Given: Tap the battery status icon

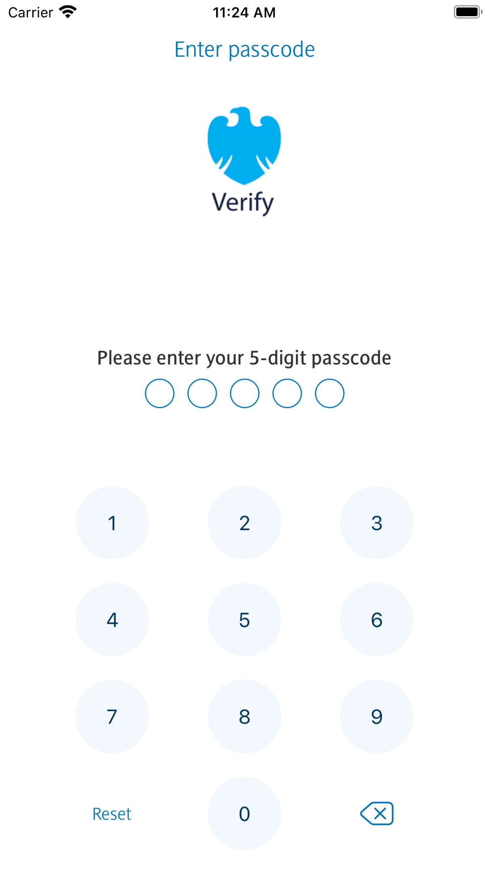Looking at the screenshot, I should click(x=468, y=12).
